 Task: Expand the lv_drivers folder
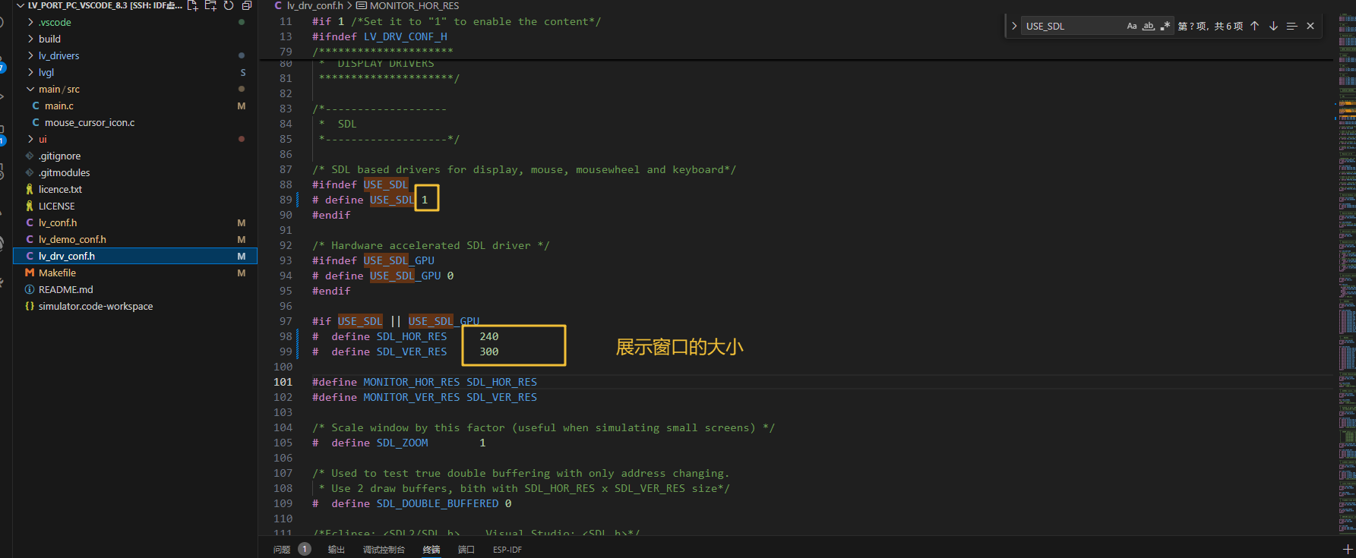pyautogui.click(x=135, y=55)
